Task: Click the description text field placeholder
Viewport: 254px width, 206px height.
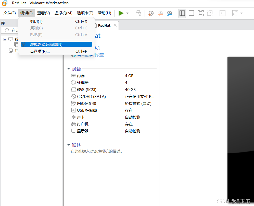Action: point(97,151)
